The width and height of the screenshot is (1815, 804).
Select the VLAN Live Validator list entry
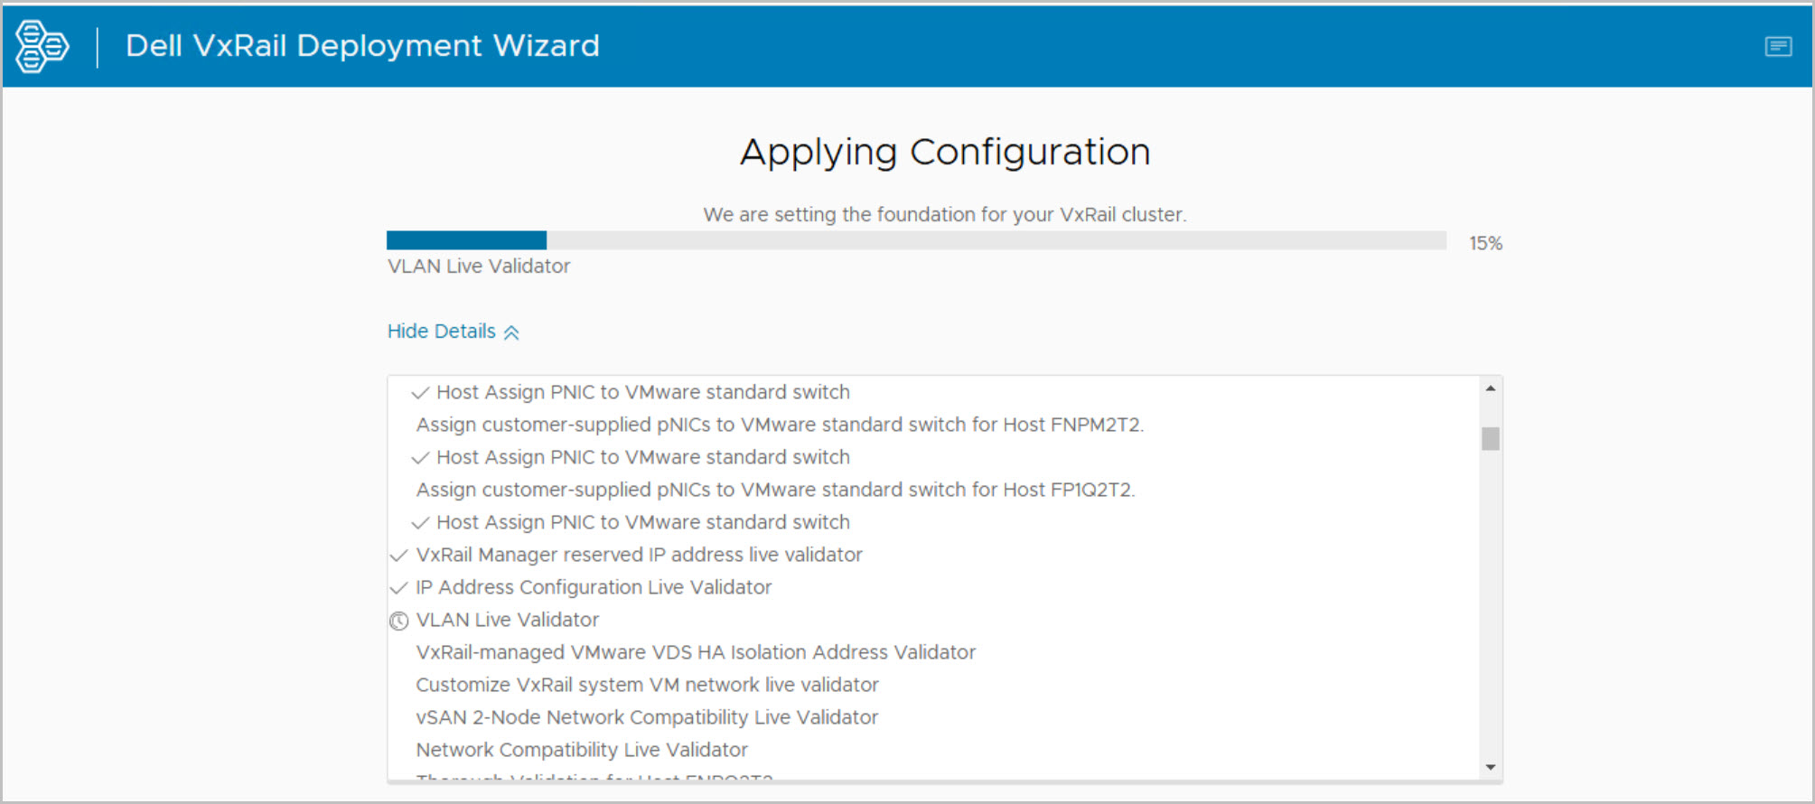click(x=507, y=620)
